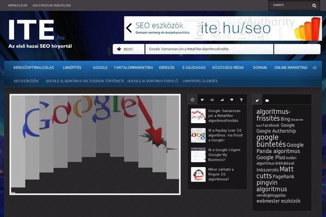
Task: Select the algoritmus-frissítés tag
Action: point(273,115)
